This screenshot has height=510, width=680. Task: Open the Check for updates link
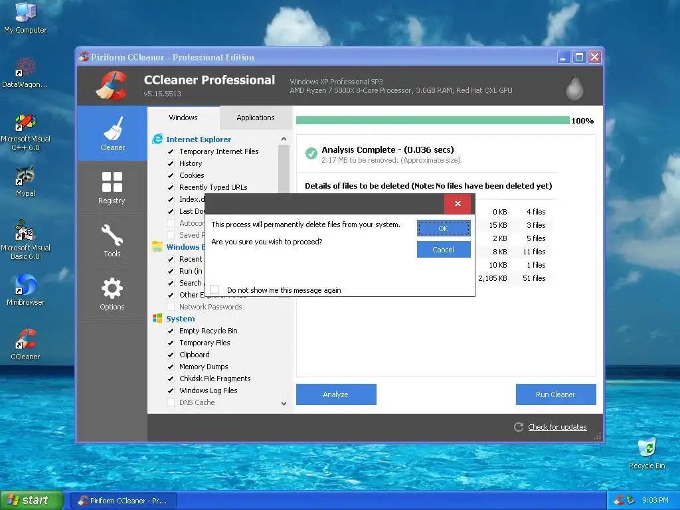pos(557,427)
